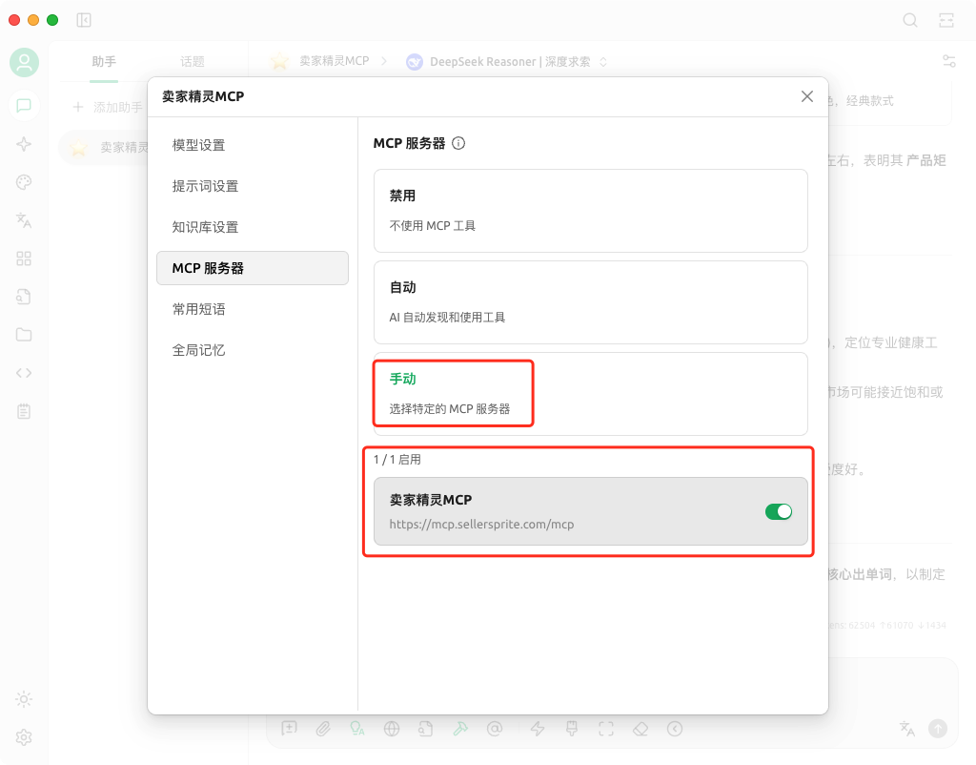Select the translate icon in the left sidebar
The height and width of the screenshot is (765, 976).
tap(24, 220)
